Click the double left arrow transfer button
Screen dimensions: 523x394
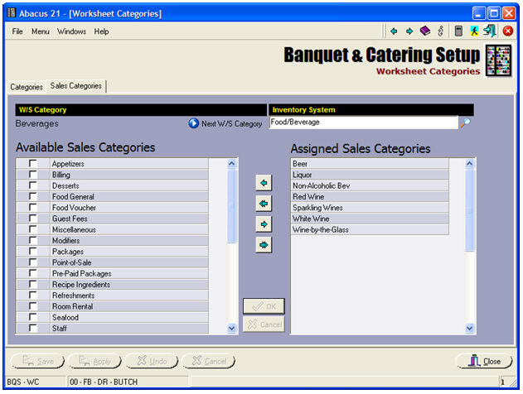coord(264,204)
